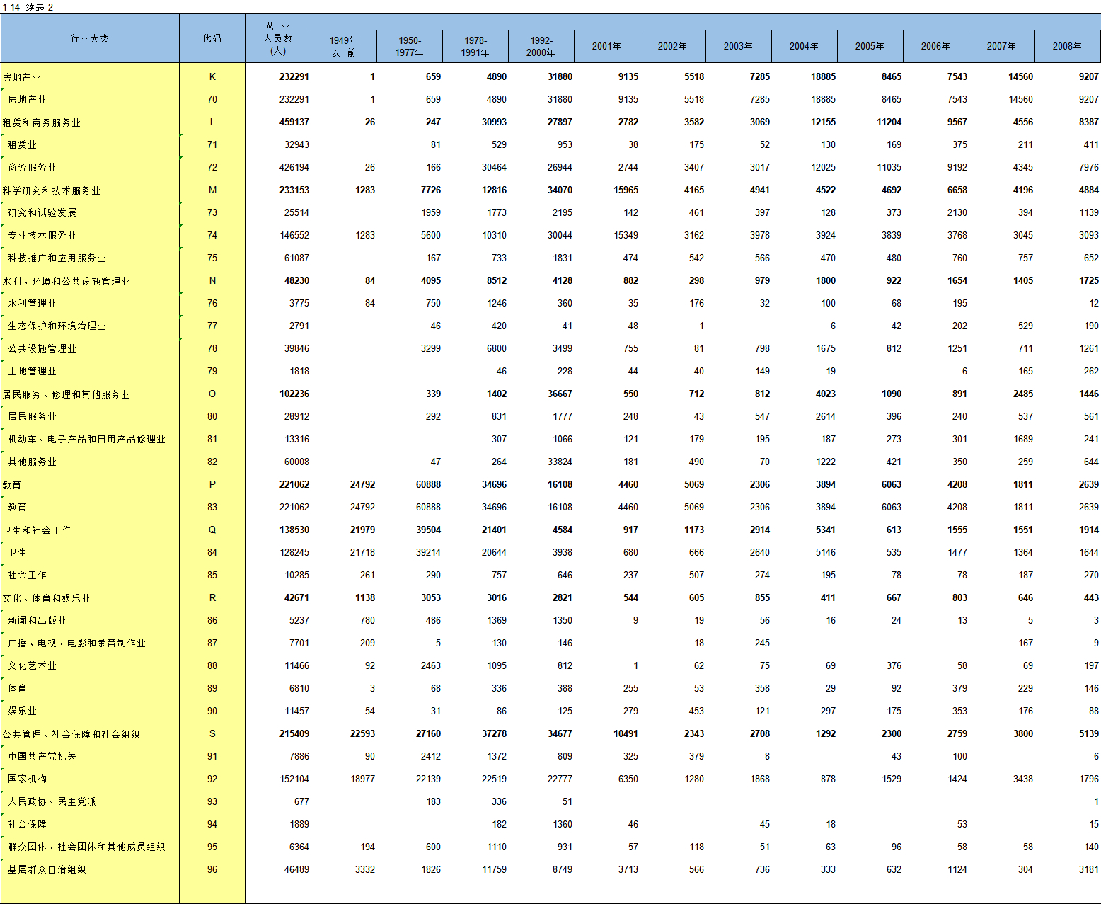This screenshot has width=1101, height=904.
Task: Select the 体育 row label
Action: (x=18, y=689)
